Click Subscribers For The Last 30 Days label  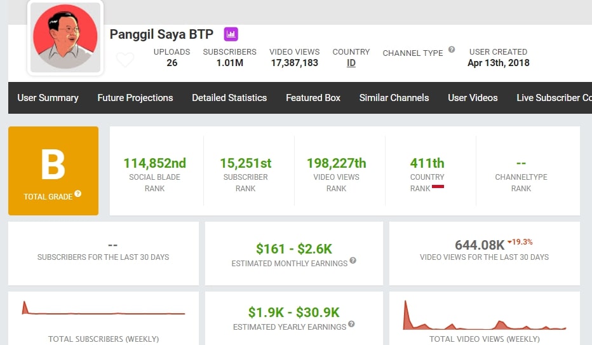coord(103,257)
